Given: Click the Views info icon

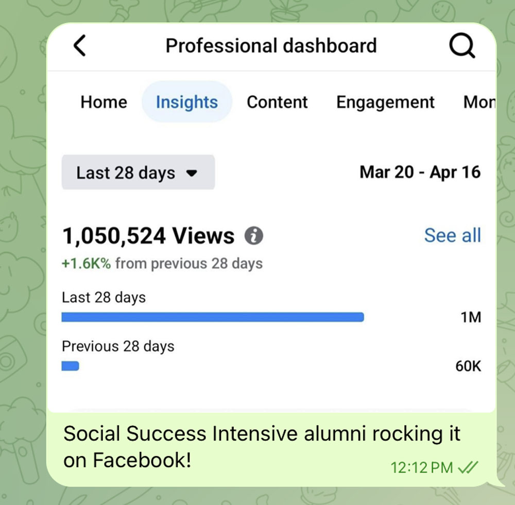Looking at the screenshot, I should click(253, 236).
